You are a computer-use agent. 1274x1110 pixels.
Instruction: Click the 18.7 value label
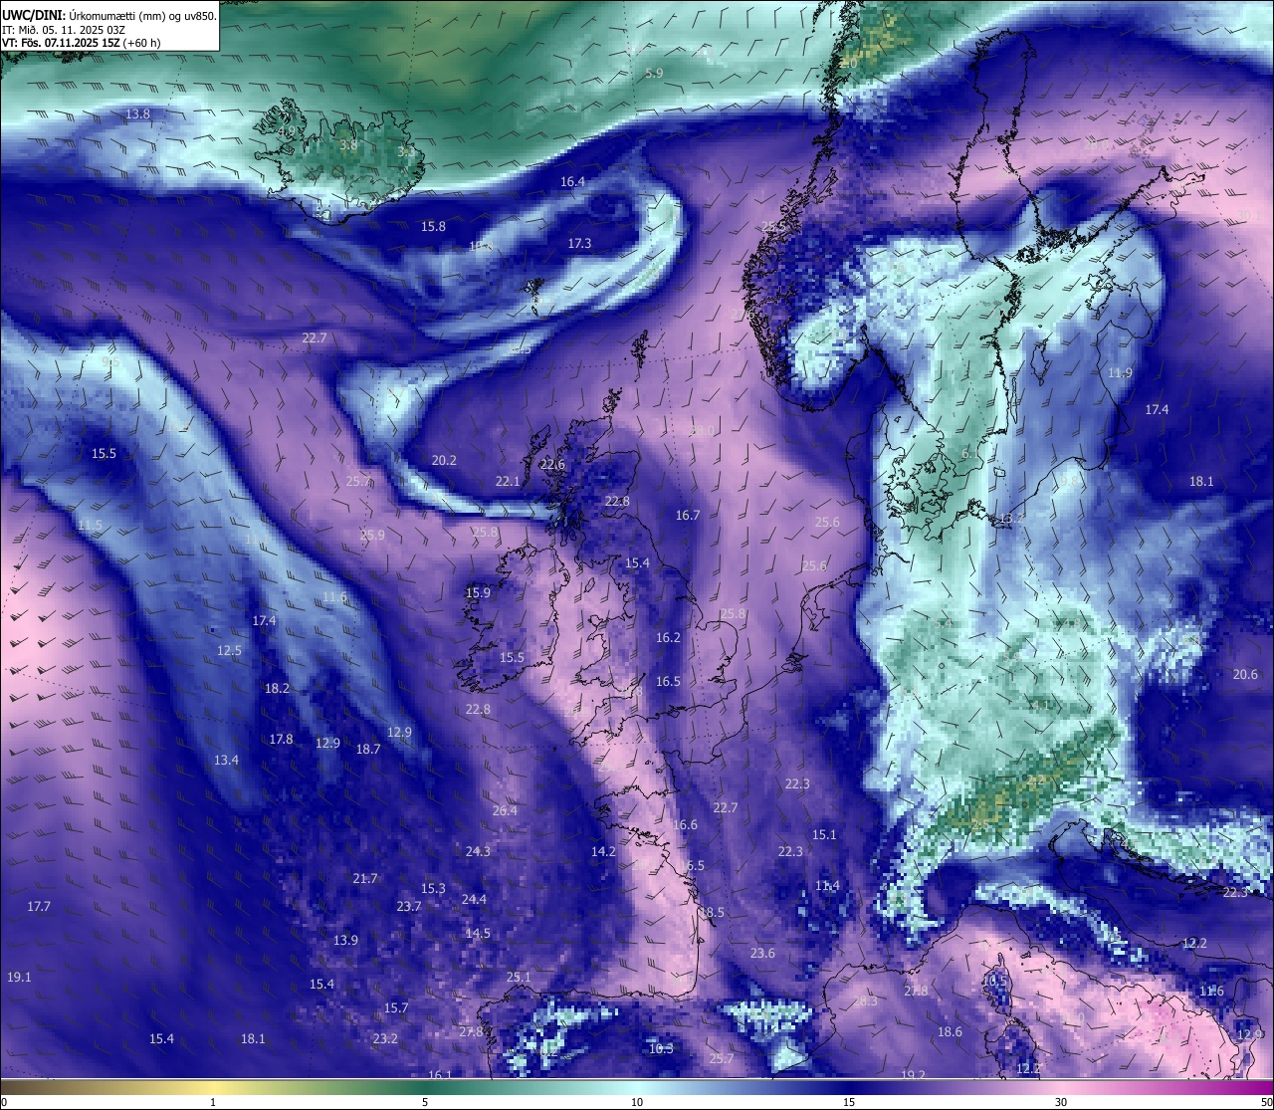point(368,750)
